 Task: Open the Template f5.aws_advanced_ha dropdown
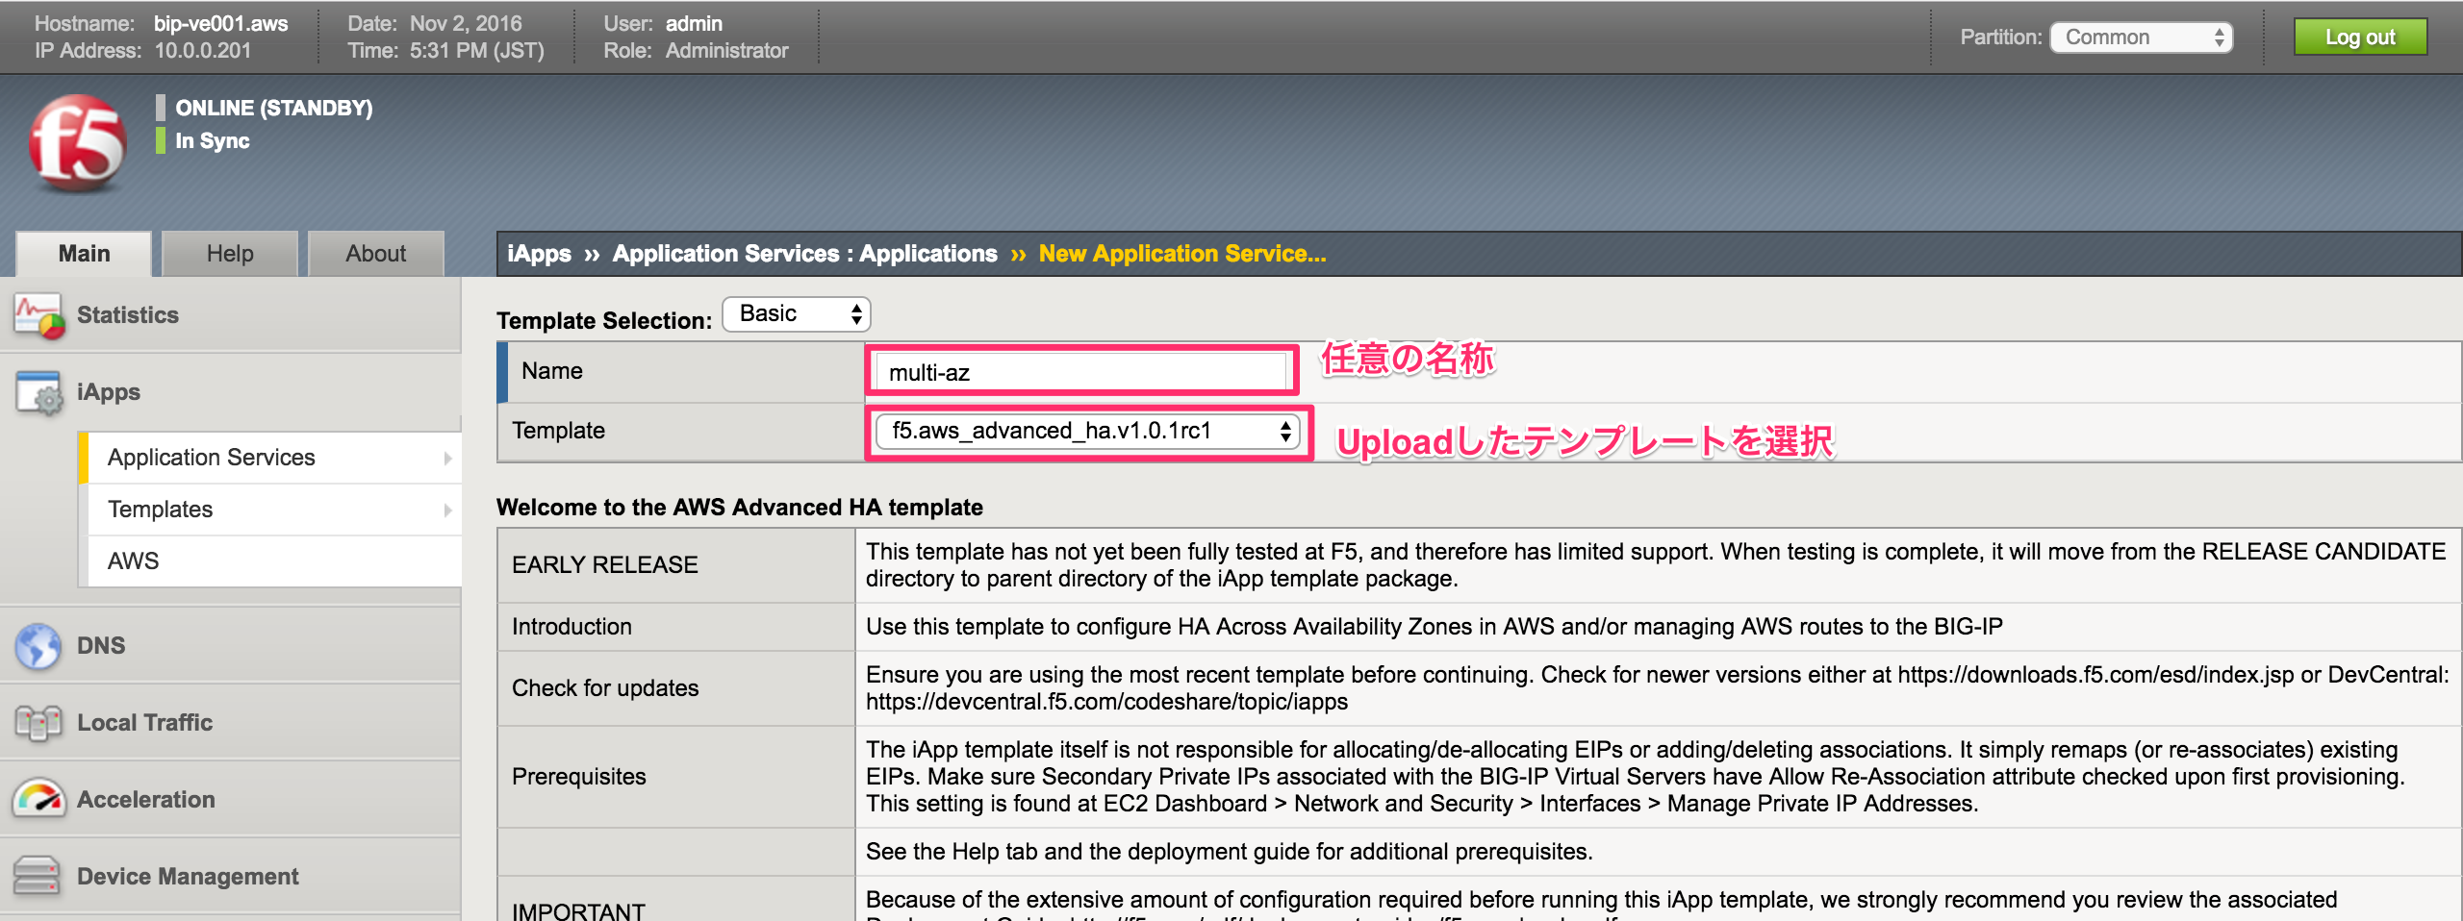click(x=1087, y=431)
